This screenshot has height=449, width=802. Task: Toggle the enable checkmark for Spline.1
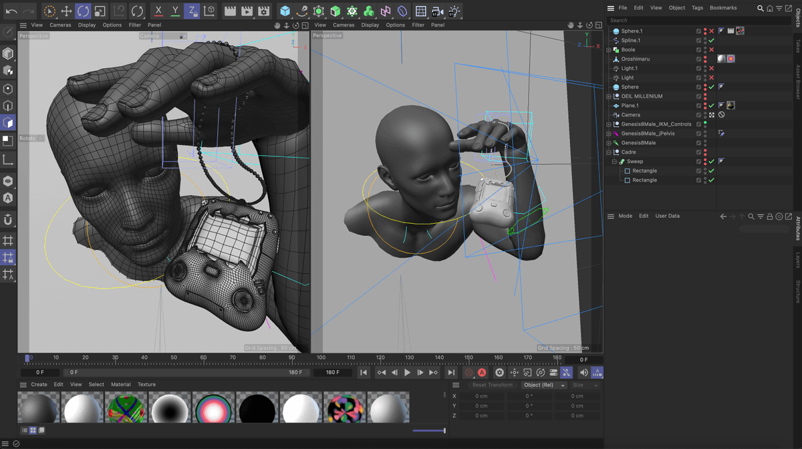[711, 40]
